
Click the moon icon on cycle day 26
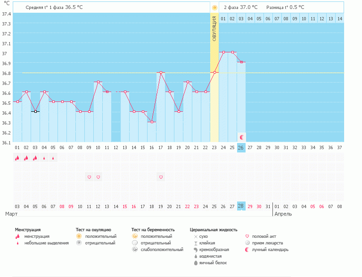click(x=241, y=137)
